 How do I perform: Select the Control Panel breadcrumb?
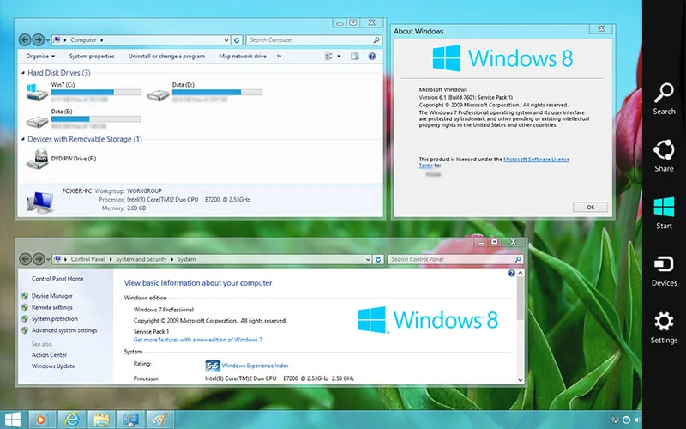point(88,259)
